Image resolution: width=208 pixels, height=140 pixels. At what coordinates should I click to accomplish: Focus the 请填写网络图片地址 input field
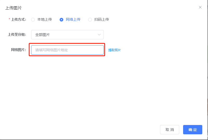[67, 50]
